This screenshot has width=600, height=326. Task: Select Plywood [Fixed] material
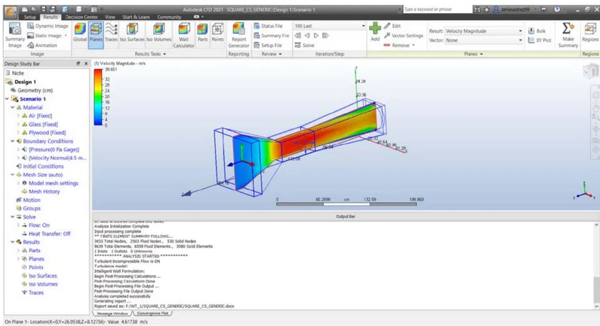(x=47, y=132)
